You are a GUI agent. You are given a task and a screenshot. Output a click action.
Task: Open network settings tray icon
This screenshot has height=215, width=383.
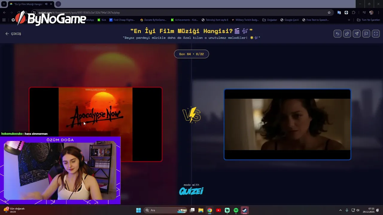(353, 210)
